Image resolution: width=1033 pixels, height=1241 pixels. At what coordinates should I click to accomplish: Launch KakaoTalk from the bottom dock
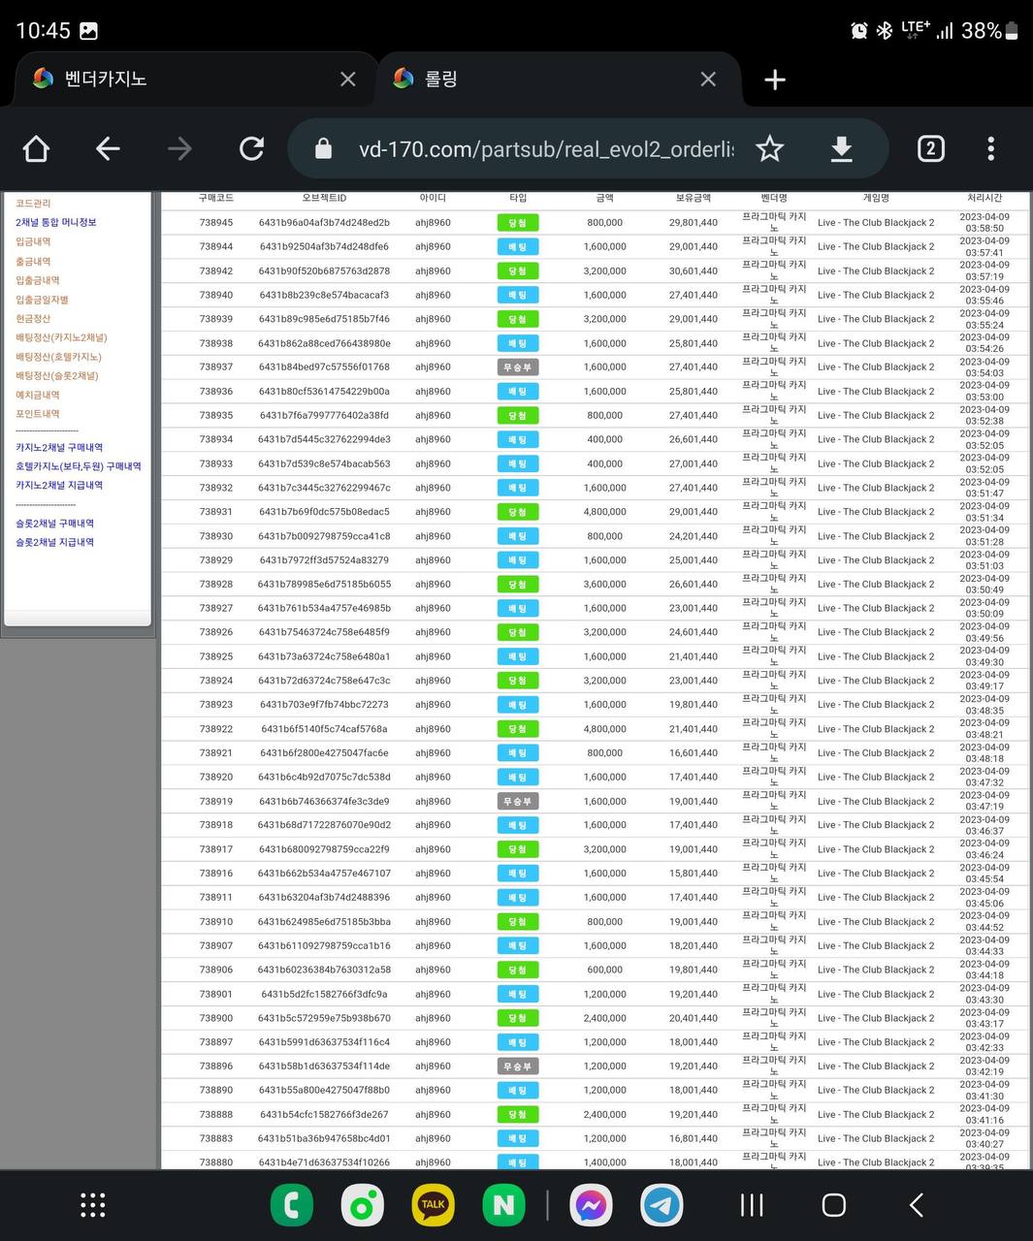coord(434,1205)
